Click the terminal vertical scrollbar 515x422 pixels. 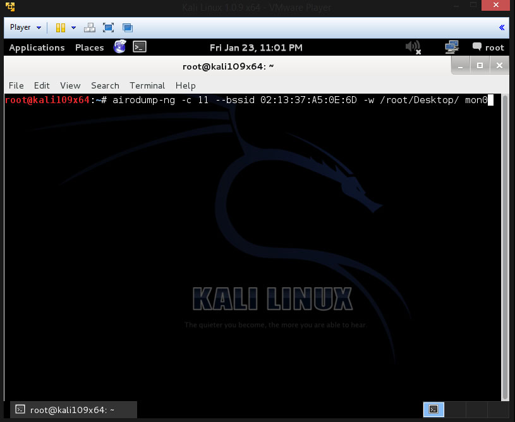[505, 247]
